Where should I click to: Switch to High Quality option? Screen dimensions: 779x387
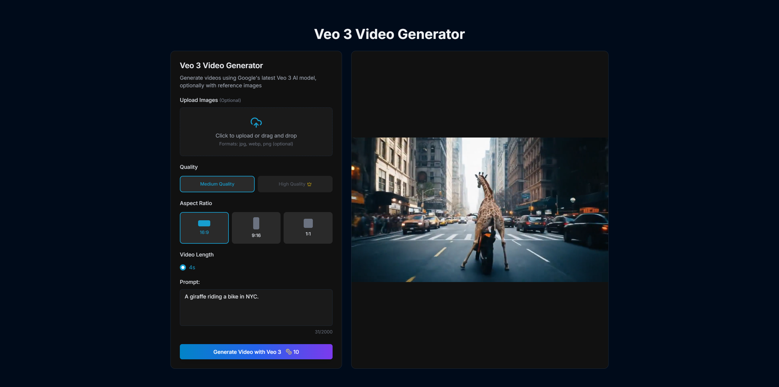coord(292,184)
